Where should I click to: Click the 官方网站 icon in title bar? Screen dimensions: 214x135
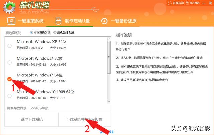[x=187, y=3]
